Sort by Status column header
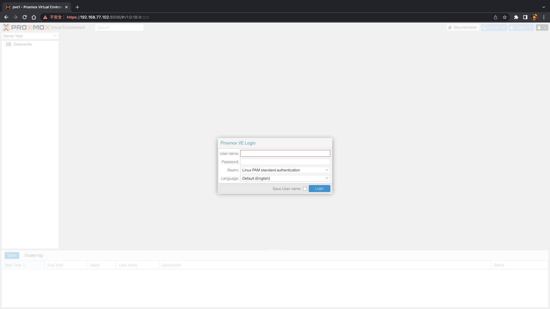Image resolution: width=550 pixels, height=309 pixels. click(x=519, y=265)
